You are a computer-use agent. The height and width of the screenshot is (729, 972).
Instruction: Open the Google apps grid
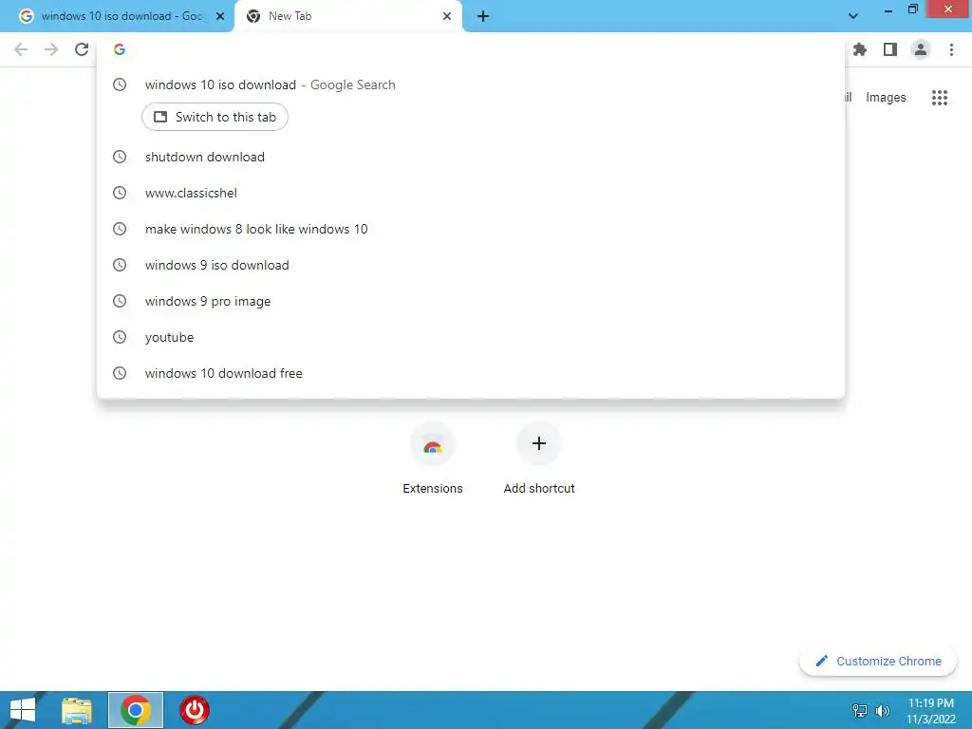[940, 98]
